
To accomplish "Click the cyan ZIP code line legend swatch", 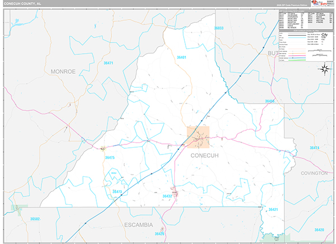I will [297, 37].
